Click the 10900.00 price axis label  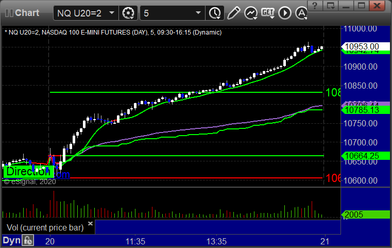coord(360,67)
